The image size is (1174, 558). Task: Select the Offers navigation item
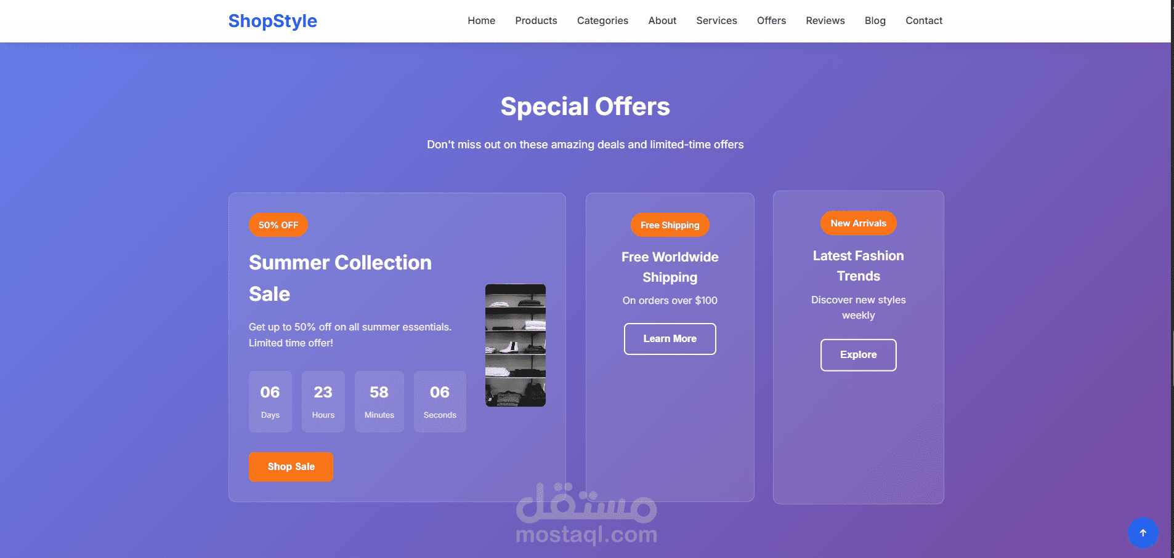coord(771,20)
